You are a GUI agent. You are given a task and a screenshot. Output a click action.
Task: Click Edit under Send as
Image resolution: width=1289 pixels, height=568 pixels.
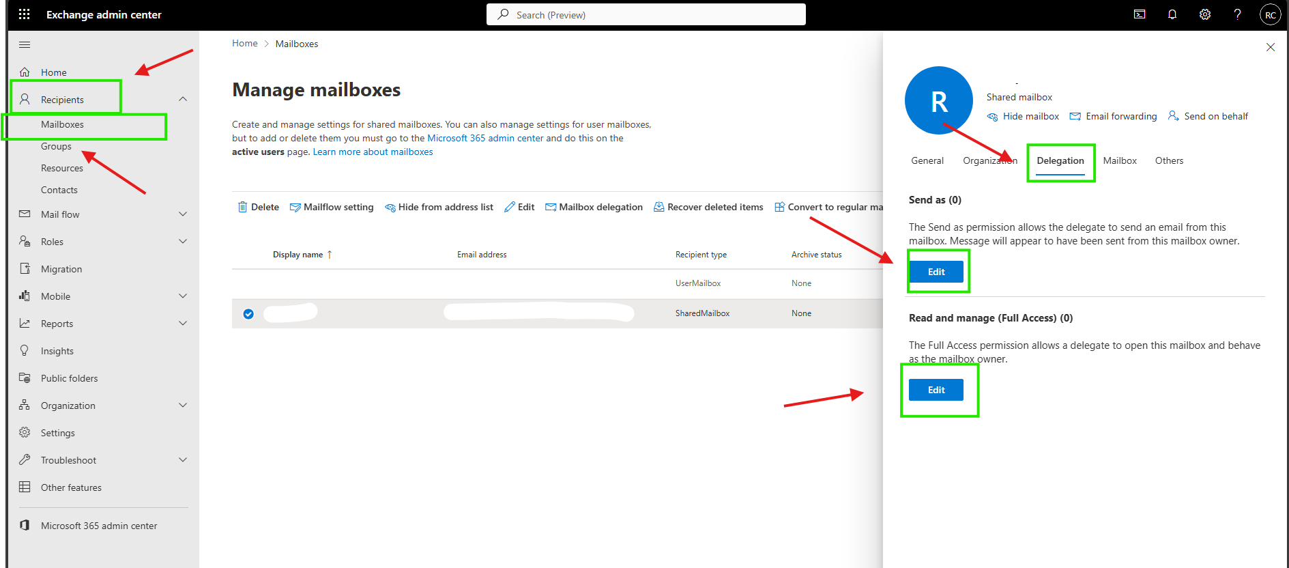pos(936,272)
